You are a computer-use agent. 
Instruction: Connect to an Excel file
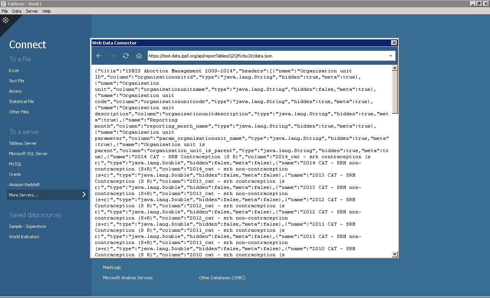pyautogui.click(x=14, y=70)
